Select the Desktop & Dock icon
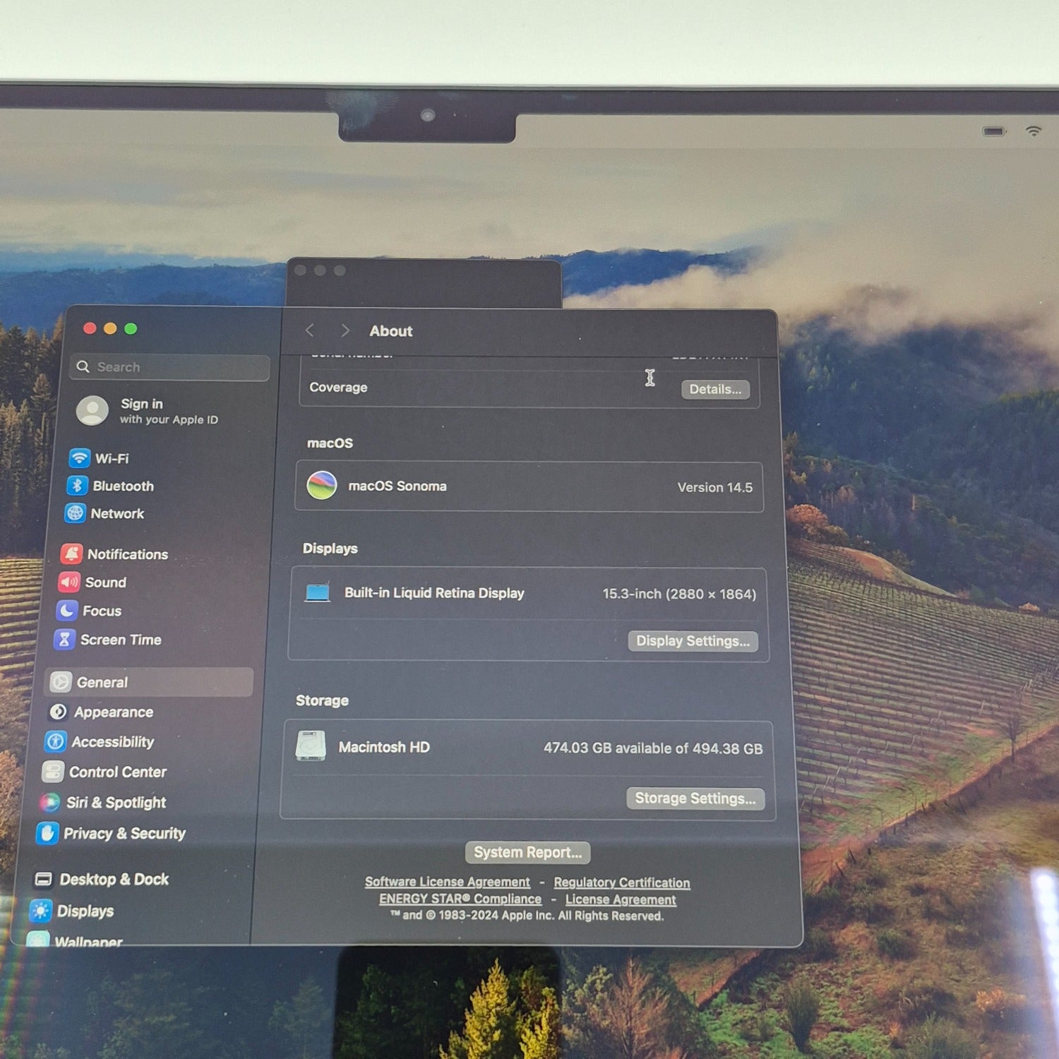 pyautogui.click(x=44, y=880)
